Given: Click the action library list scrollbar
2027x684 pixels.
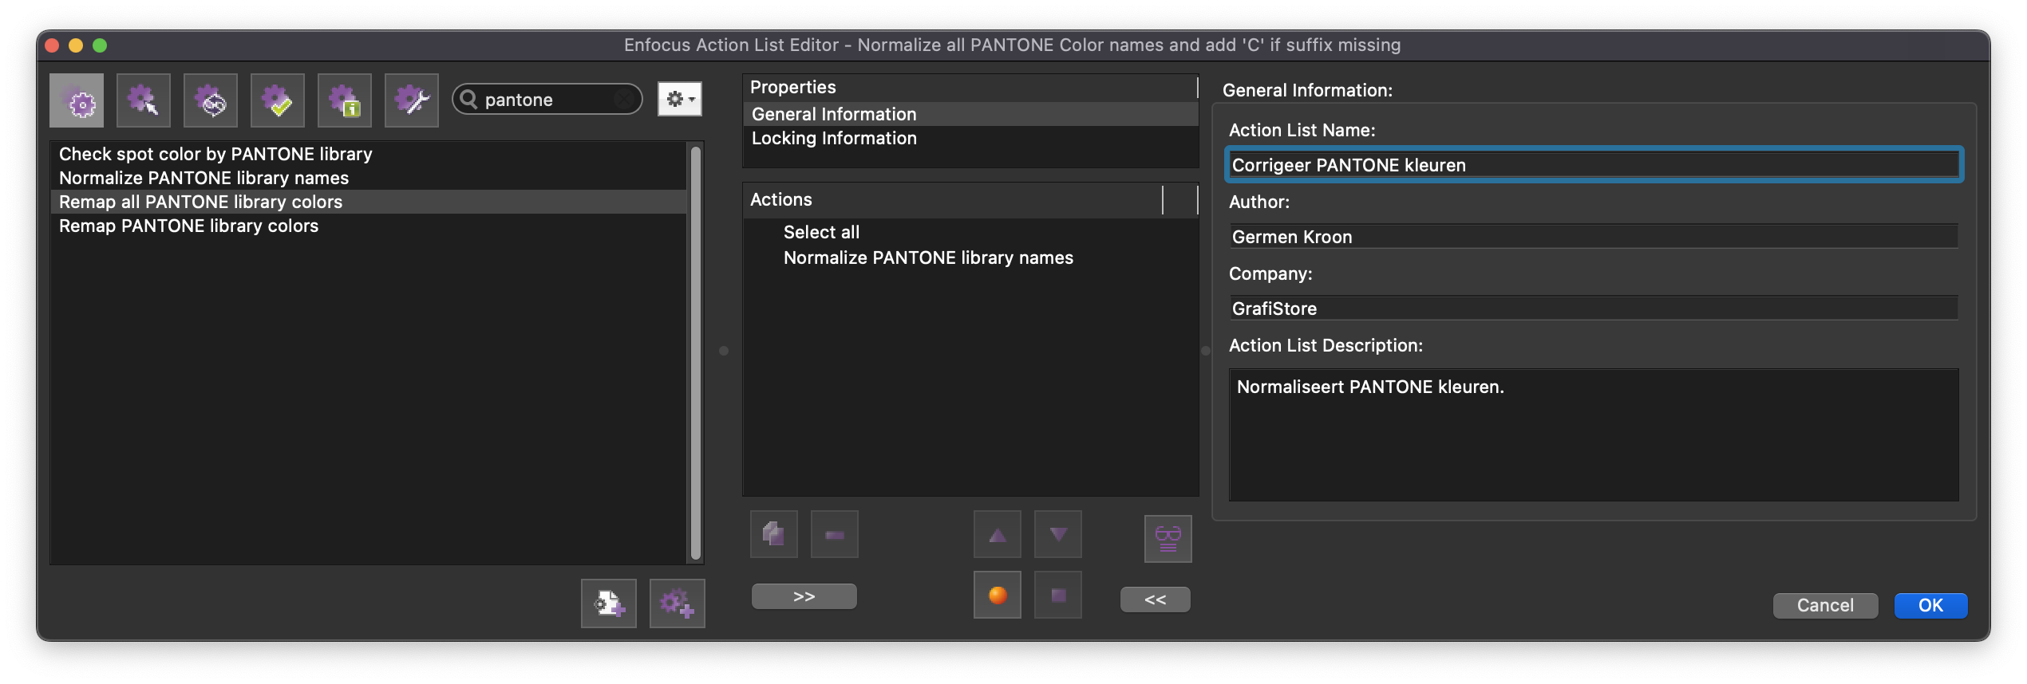Looking at the screenshot, I should pyautogui.click(x=696, y=352).
